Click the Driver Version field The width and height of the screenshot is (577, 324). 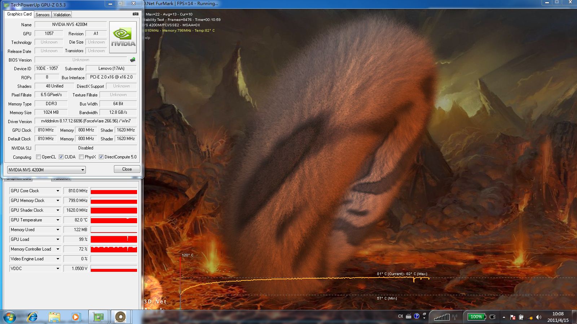(x=86, y=121)
